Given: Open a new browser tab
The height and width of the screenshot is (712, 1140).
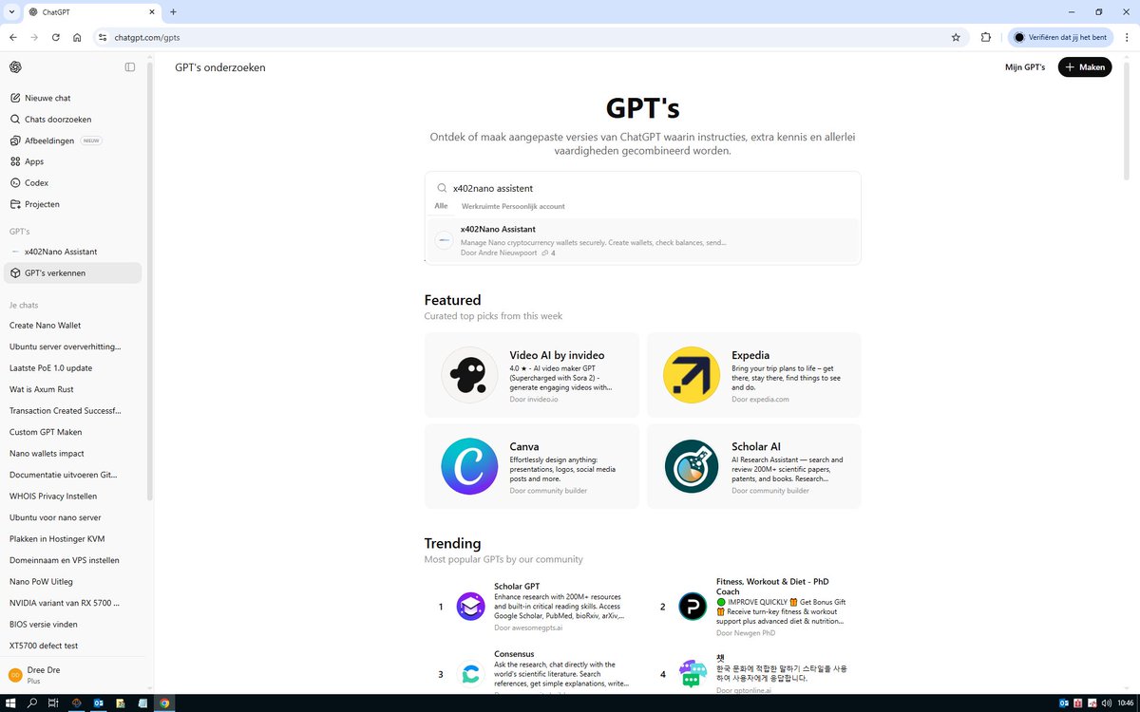Looking at the screenshot, I should (x=173, y=12).
